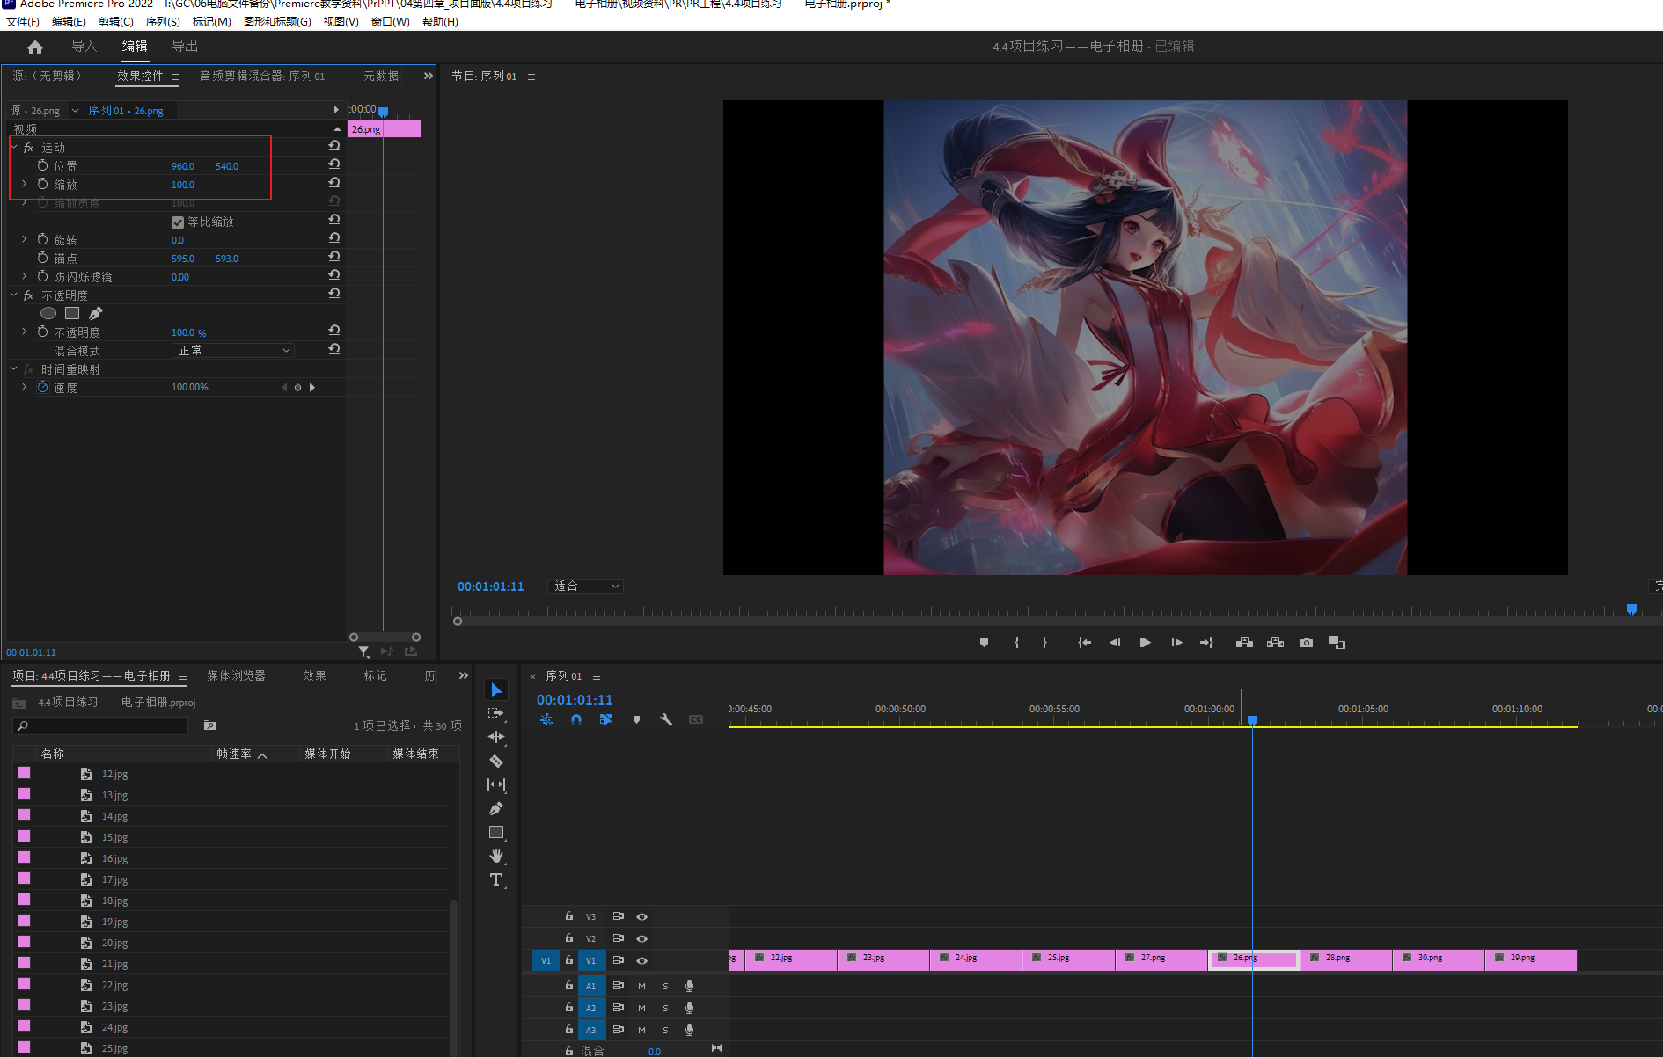
Task: Toggle the uniform scale (等比缩放) checkbox
Action: (178, 222)
